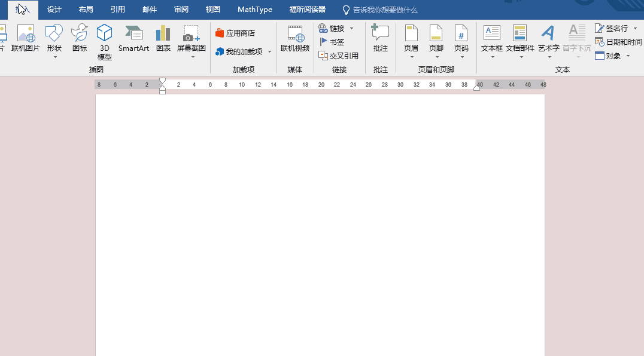The width and height of the screenshot is (644, 356).
Task: Switch to the 视图 (View) tab
Action: coord(212,10)
